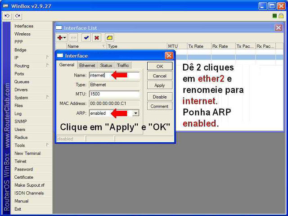The image size is (288, 216).
Task: Click the Rx Rate column header
Action: (223, 46)
